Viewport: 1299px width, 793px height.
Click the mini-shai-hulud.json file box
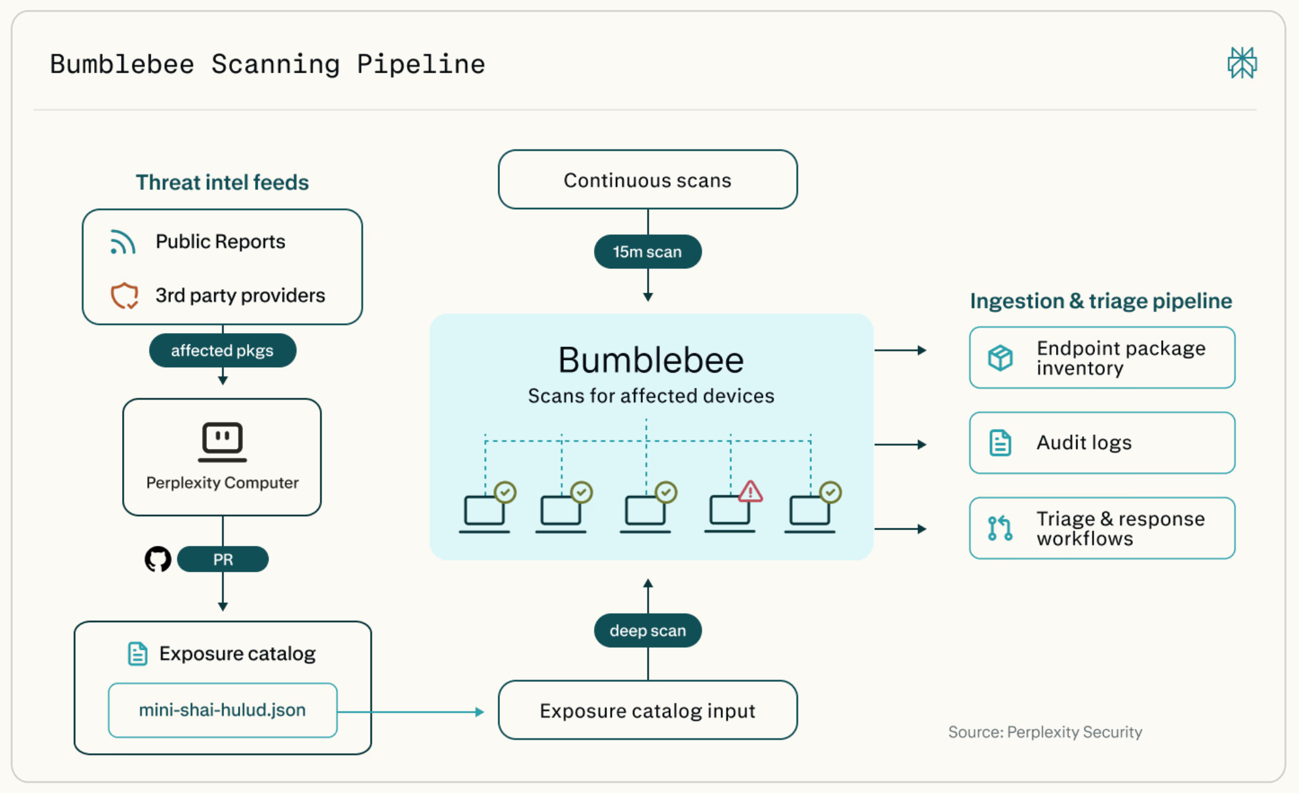point(223,711)
